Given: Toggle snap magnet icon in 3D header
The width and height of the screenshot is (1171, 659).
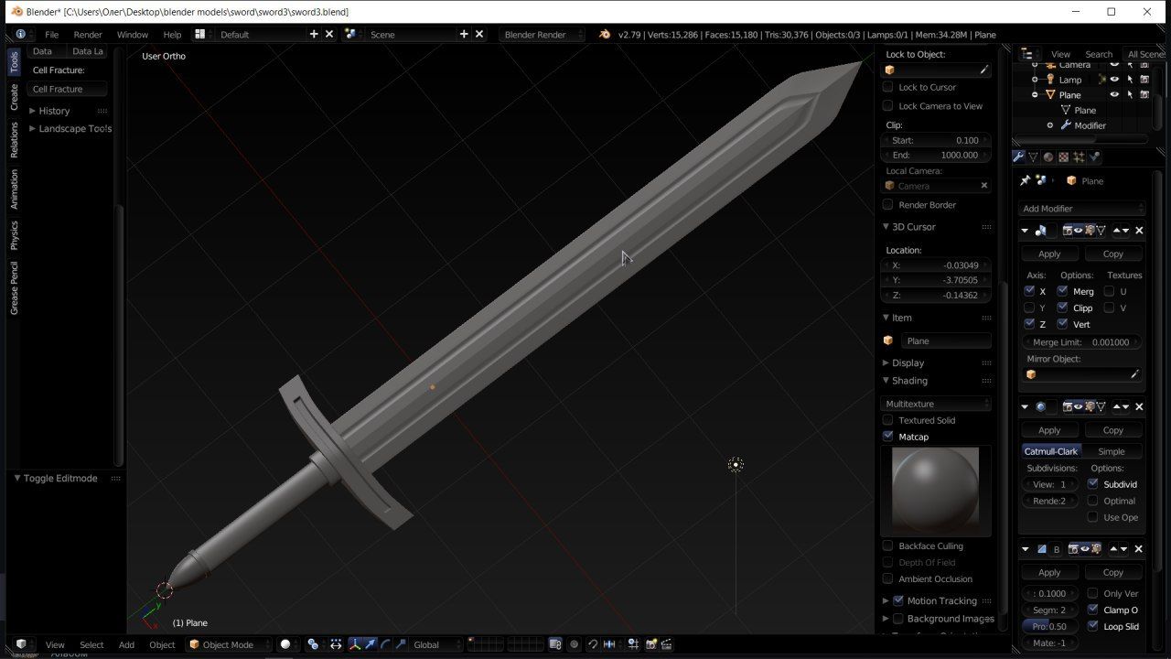Looking at the screenshot, I should 593,644.
